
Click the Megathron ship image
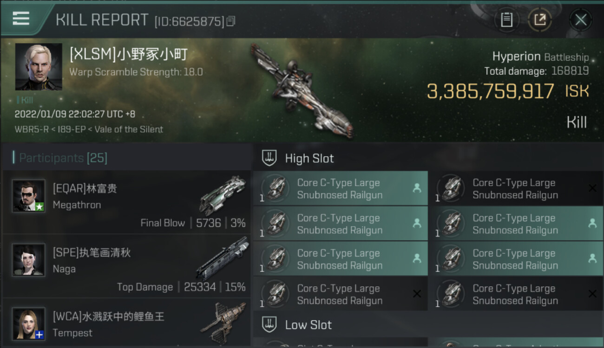tap(223, 195)
